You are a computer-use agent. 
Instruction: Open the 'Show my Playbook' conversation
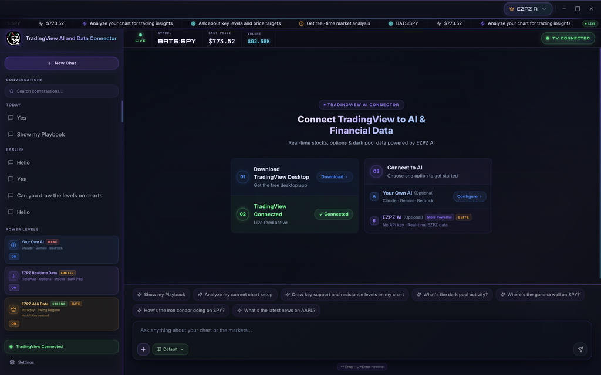pos(61,134)
